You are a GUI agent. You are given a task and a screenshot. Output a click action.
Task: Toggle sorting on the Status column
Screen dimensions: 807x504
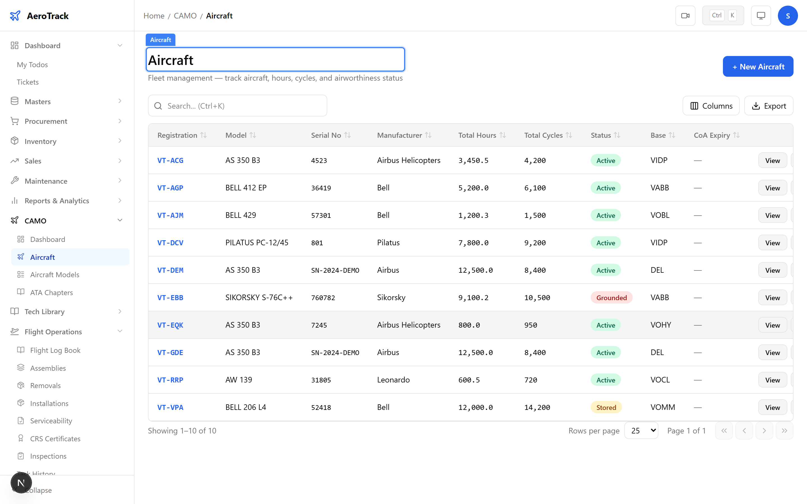617,135
